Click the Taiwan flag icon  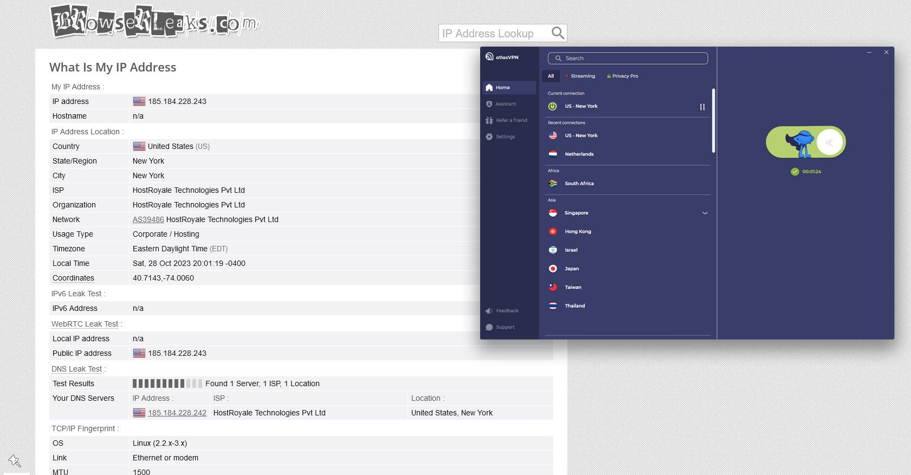[x=553, y=287]
